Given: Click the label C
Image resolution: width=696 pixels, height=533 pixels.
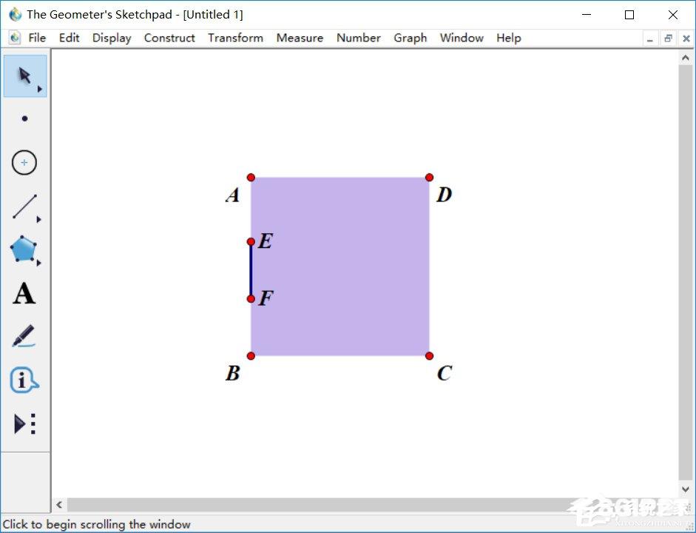Looking at the screenshot, I should click(445, 373).
